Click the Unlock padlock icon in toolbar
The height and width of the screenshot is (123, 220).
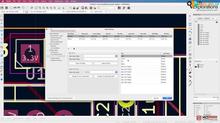coord(78,8)
